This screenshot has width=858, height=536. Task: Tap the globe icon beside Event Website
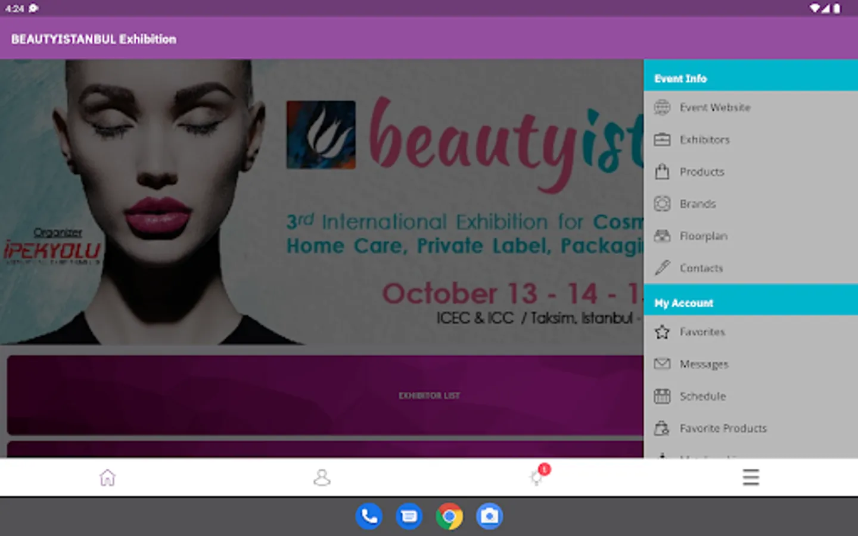(x=662, y=107)
